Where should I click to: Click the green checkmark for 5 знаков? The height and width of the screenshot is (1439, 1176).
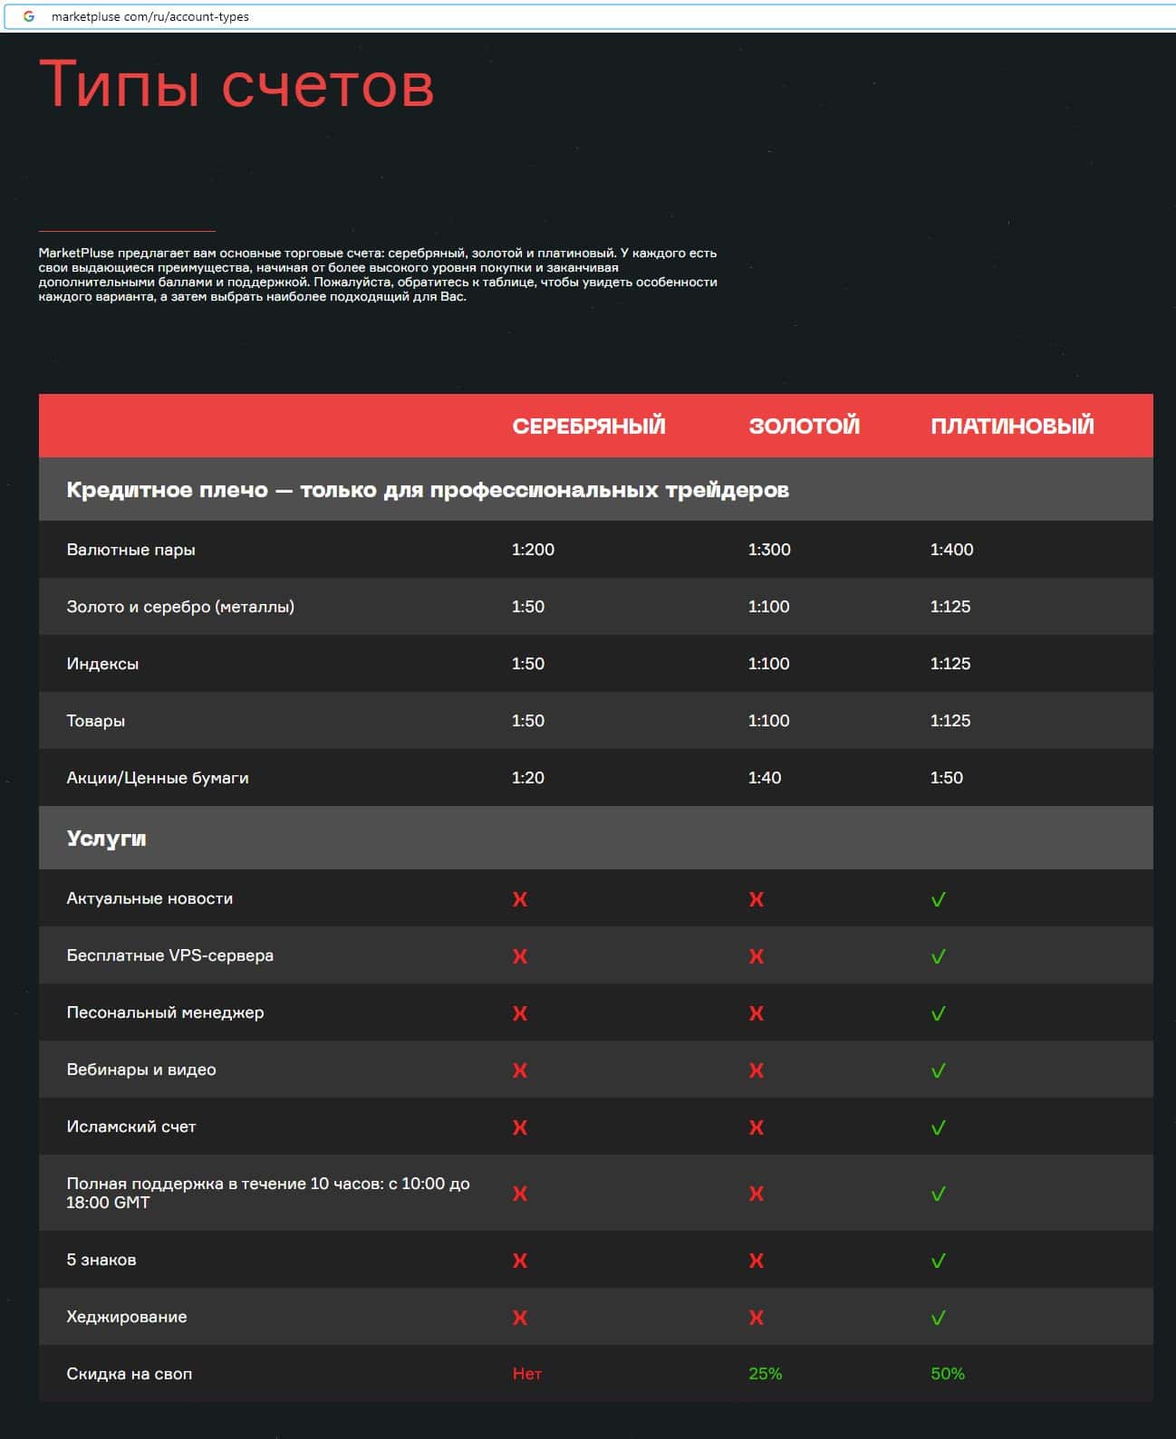click(939, 1261)
